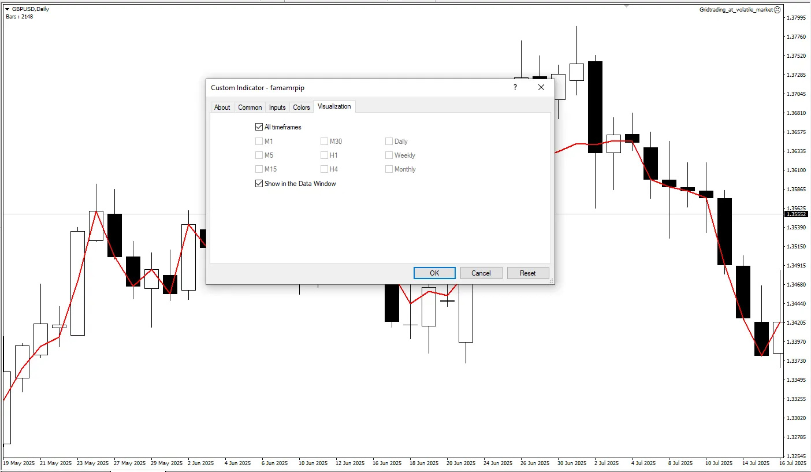Screen dimensions: 811x472
Task: Switch to the About tab
Action: click(222, 107)
